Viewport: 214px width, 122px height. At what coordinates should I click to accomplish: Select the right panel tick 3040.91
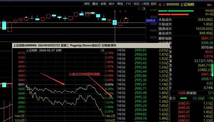pyautogui.click(x=184, y=104)
